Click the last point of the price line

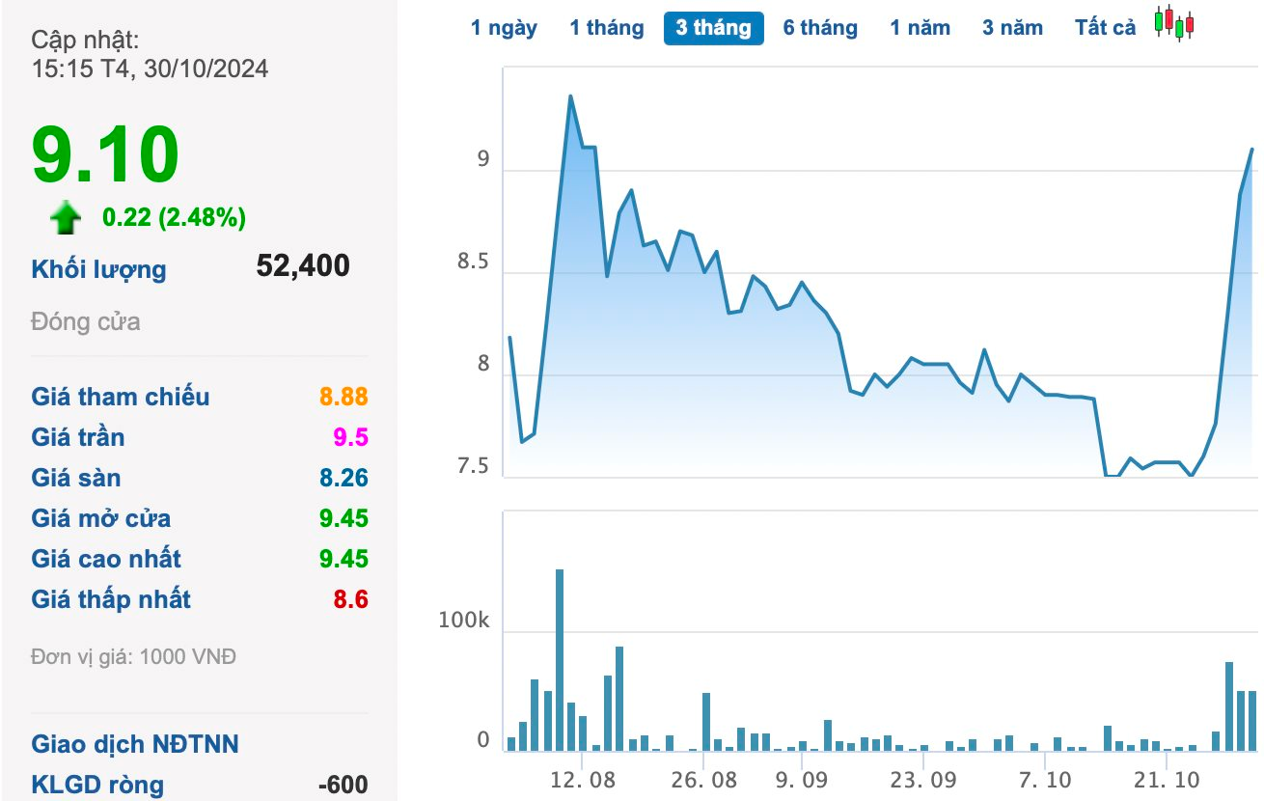tap(1251, 150)
